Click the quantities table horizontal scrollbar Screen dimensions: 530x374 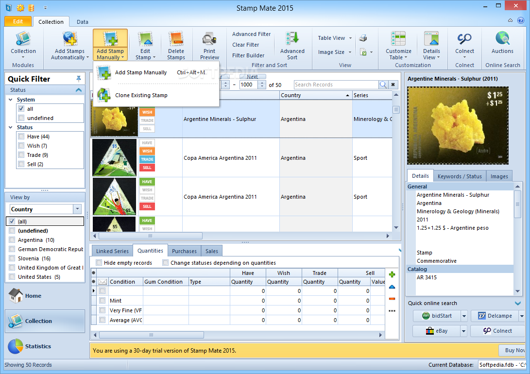coord(151,335)
